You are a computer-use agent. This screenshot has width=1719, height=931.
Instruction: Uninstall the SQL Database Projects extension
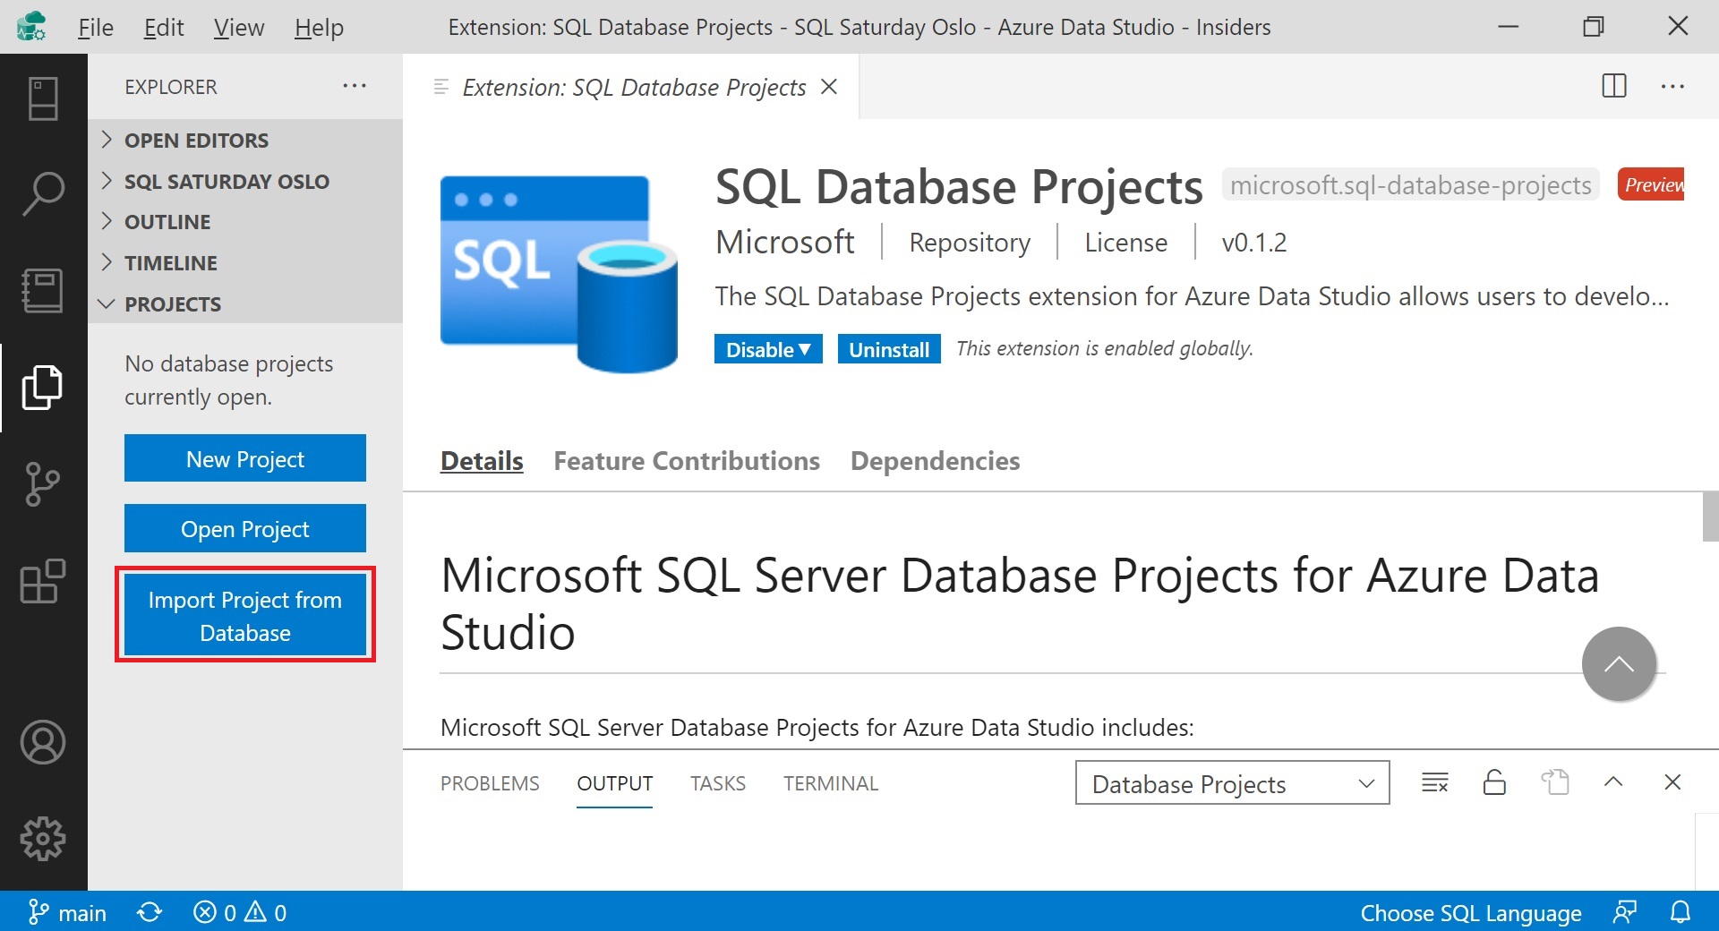(889, 348)
